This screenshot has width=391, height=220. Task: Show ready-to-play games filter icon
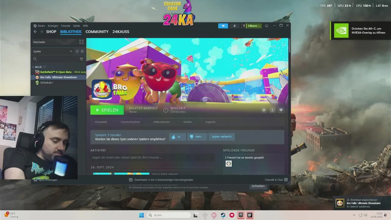82,51
